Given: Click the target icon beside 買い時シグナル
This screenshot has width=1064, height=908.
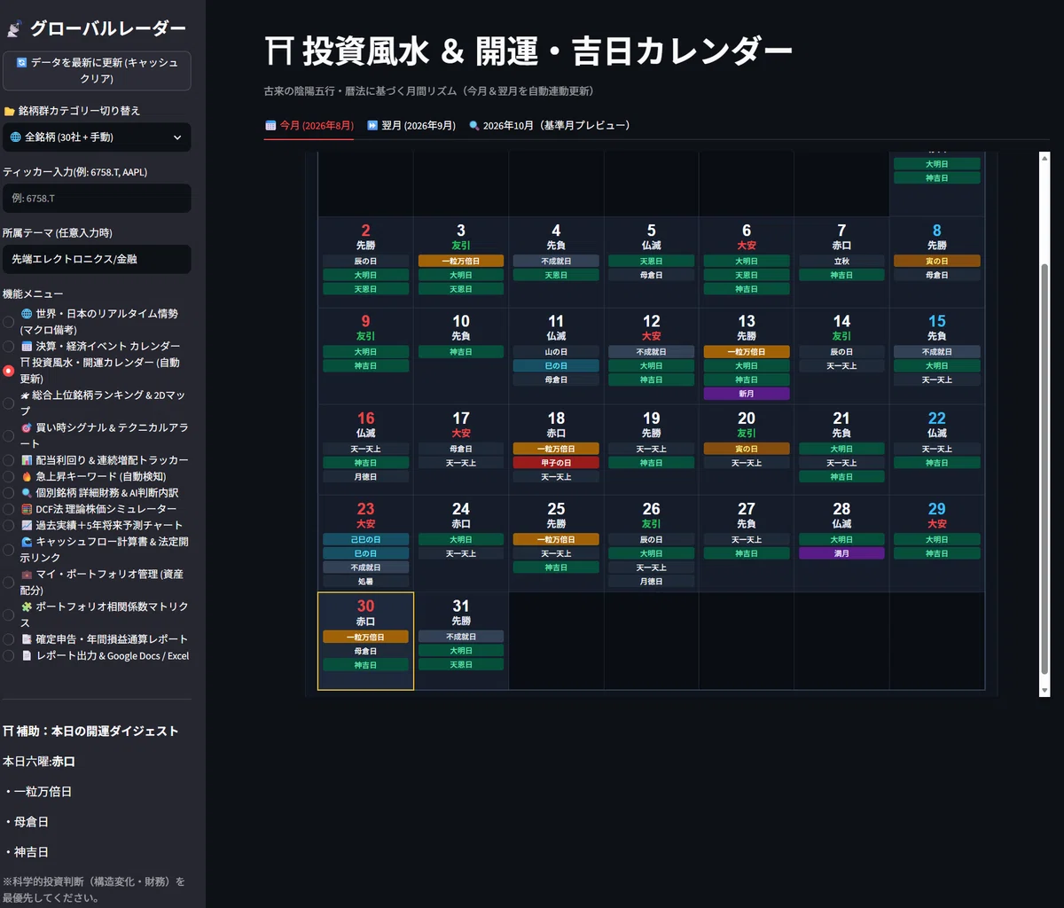Looking at the screenshot, I should [27, 427].
